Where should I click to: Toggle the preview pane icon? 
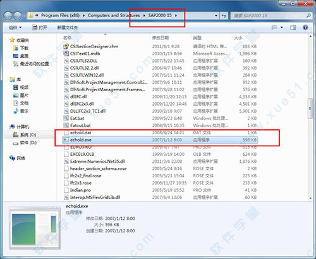point(293,27)
